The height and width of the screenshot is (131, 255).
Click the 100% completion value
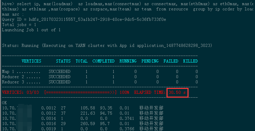pyautogui.click(x=125, y=92)
